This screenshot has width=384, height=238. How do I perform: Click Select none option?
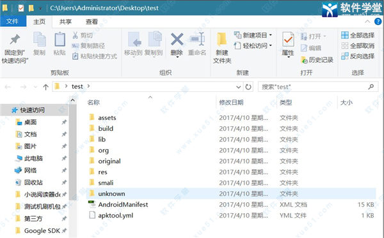(x=358, y=46)
